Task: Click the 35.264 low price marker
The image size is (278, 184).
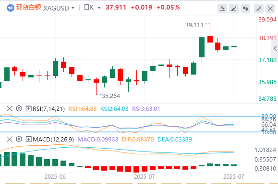Action: coord(111,96)
